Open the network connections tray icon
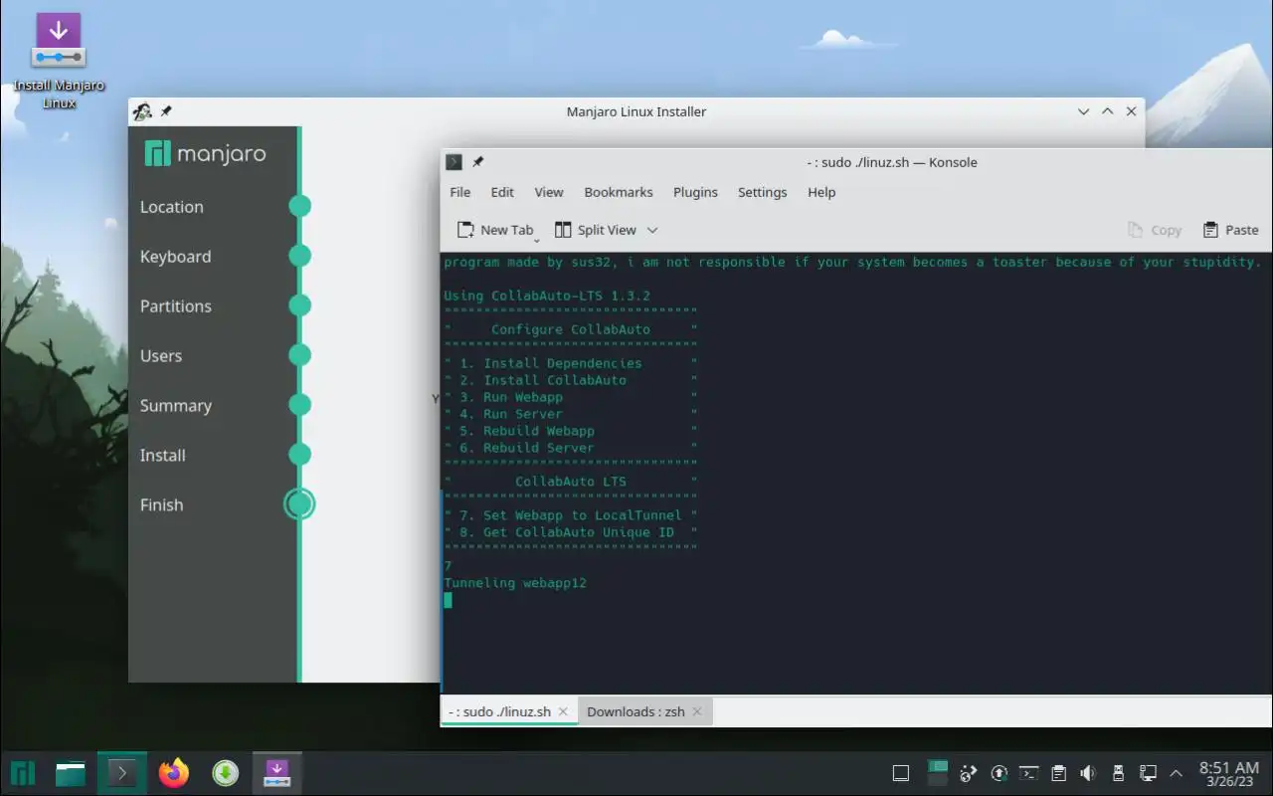The width and height of the screenshot is (1273, 796). 1148,773
